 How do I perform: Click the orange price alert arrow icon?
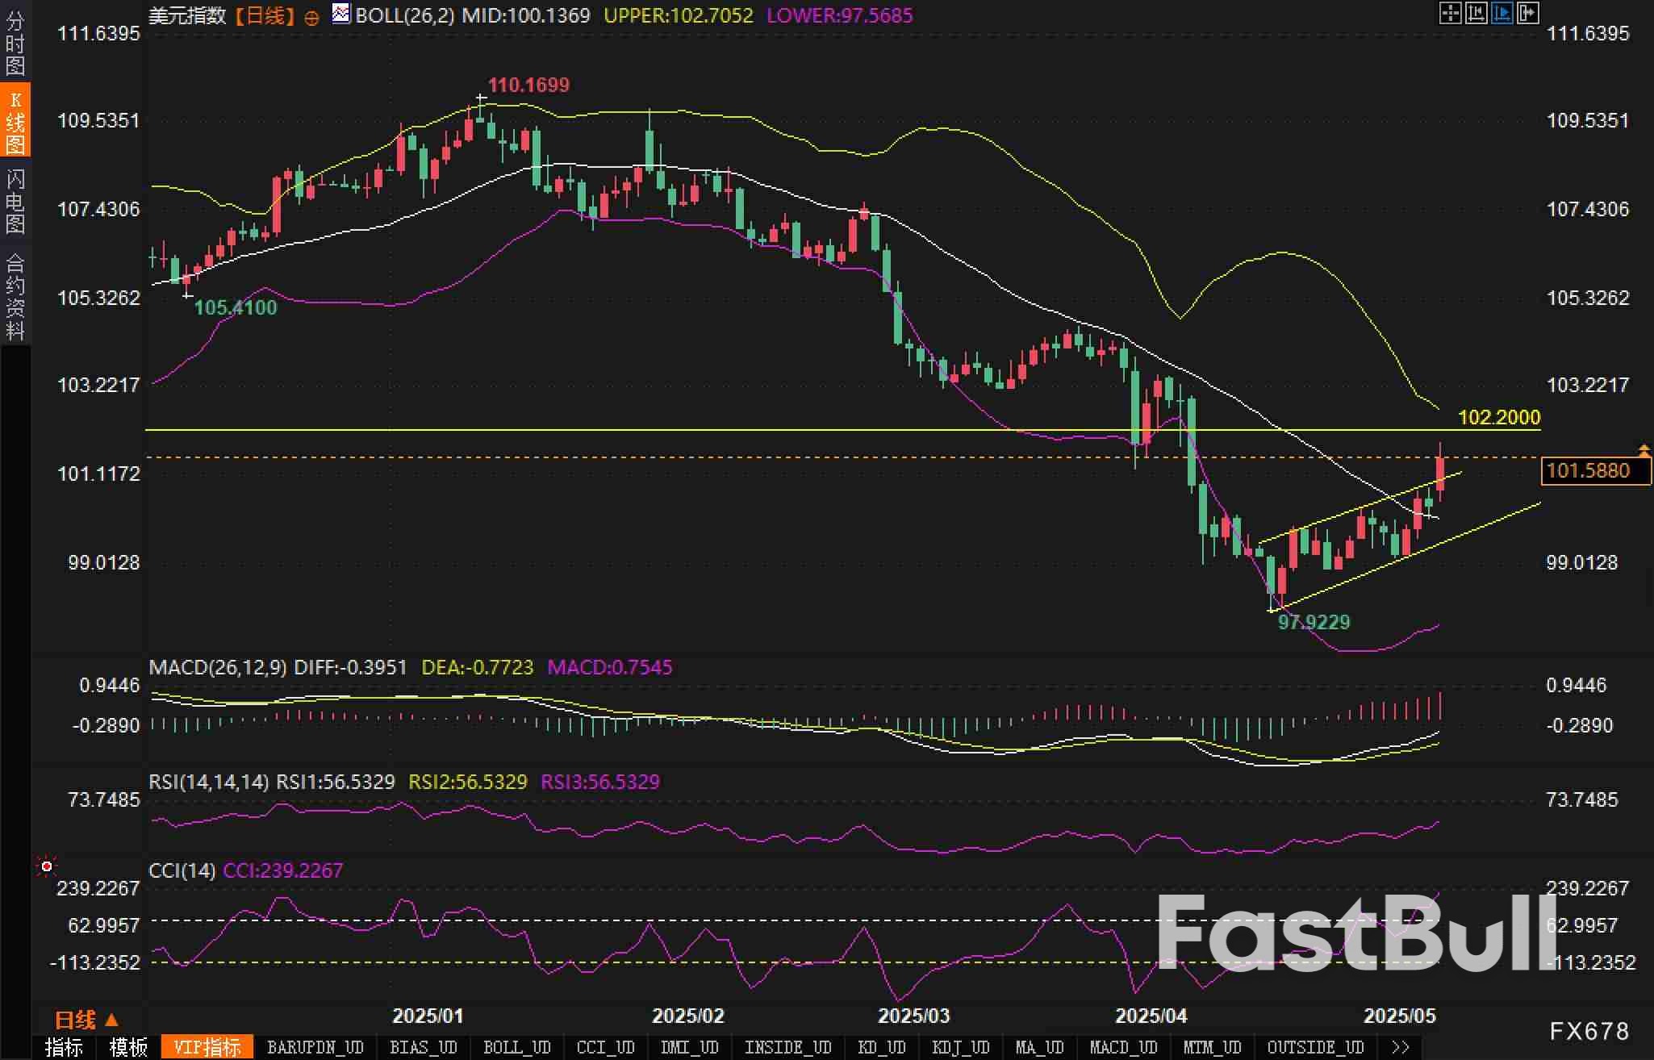click(x=1644, y=449)
